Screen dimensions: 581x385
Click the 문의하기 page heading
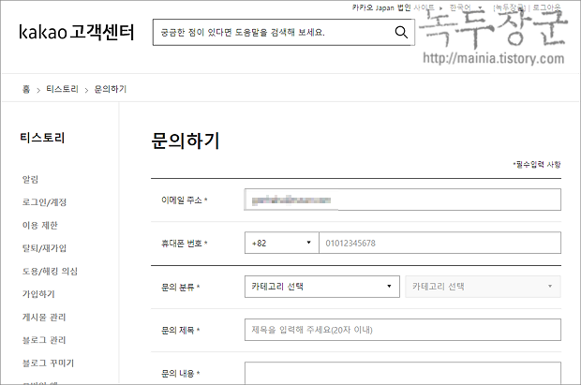186,141
